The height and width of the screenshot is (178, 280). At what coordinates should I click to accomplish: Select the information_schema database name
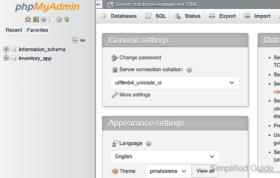(x=42, y=49)
